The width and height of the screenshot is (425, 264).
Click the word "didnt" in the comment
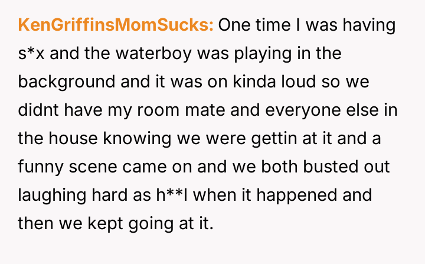pyautogui.click(x=35, y=110)
